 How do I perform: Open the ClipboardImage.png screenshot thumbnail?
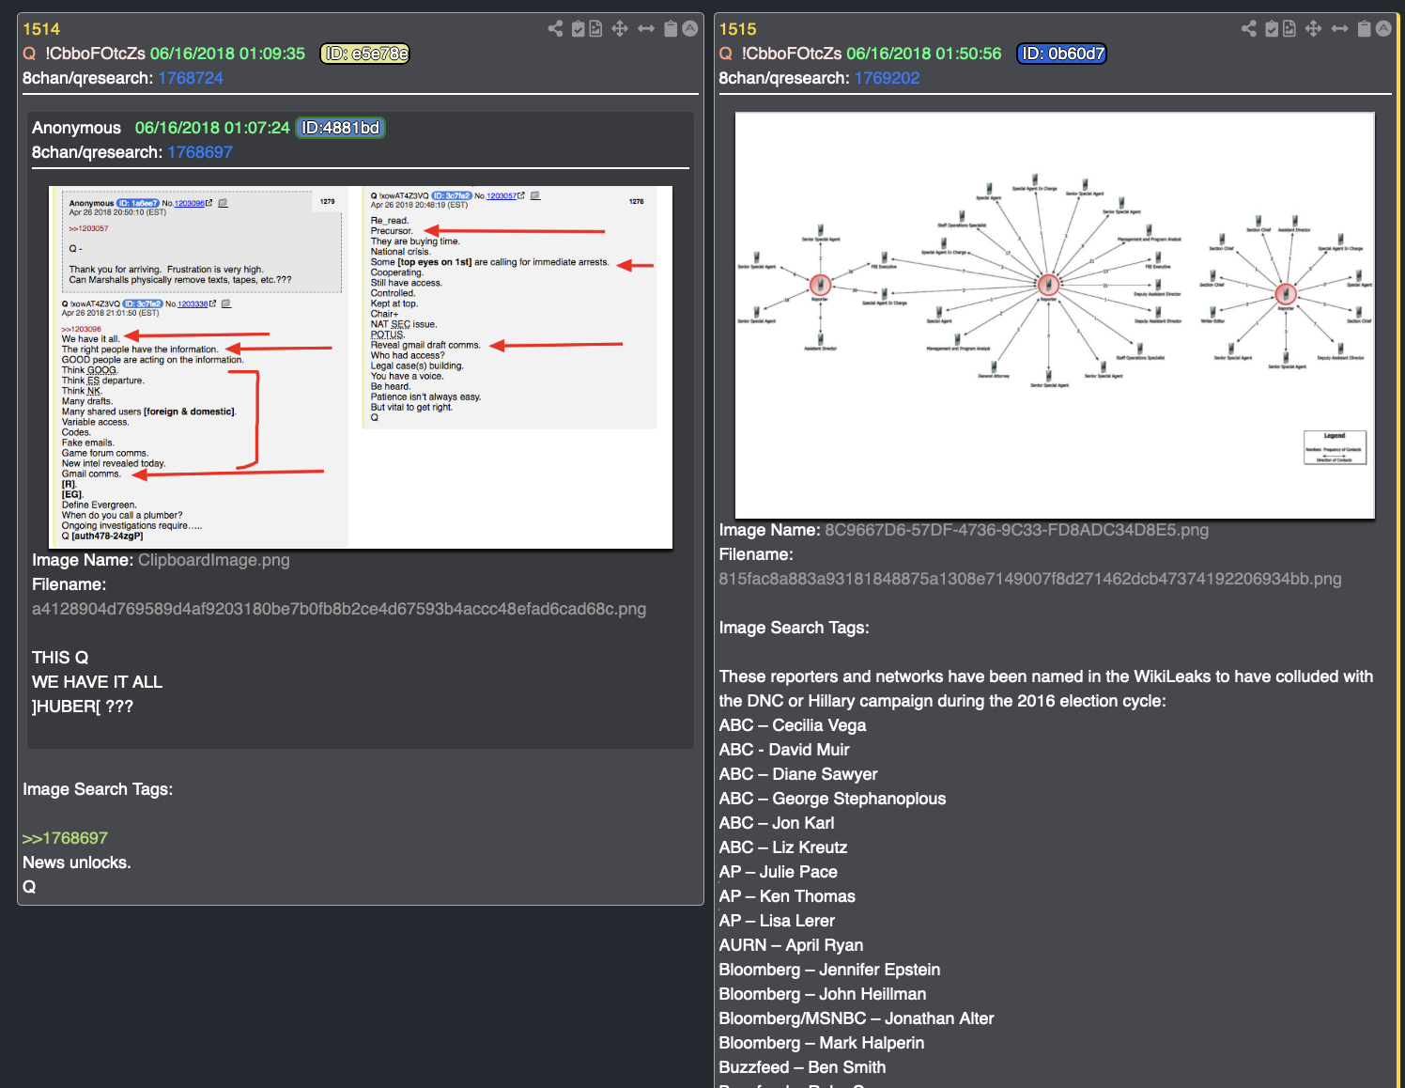361,367
